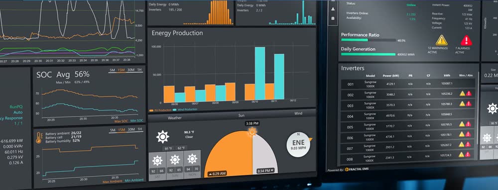Viewport: 498px width, 190px height.
Task: Click the warning icon on inverter 002
Action: [x=462, y=94]
